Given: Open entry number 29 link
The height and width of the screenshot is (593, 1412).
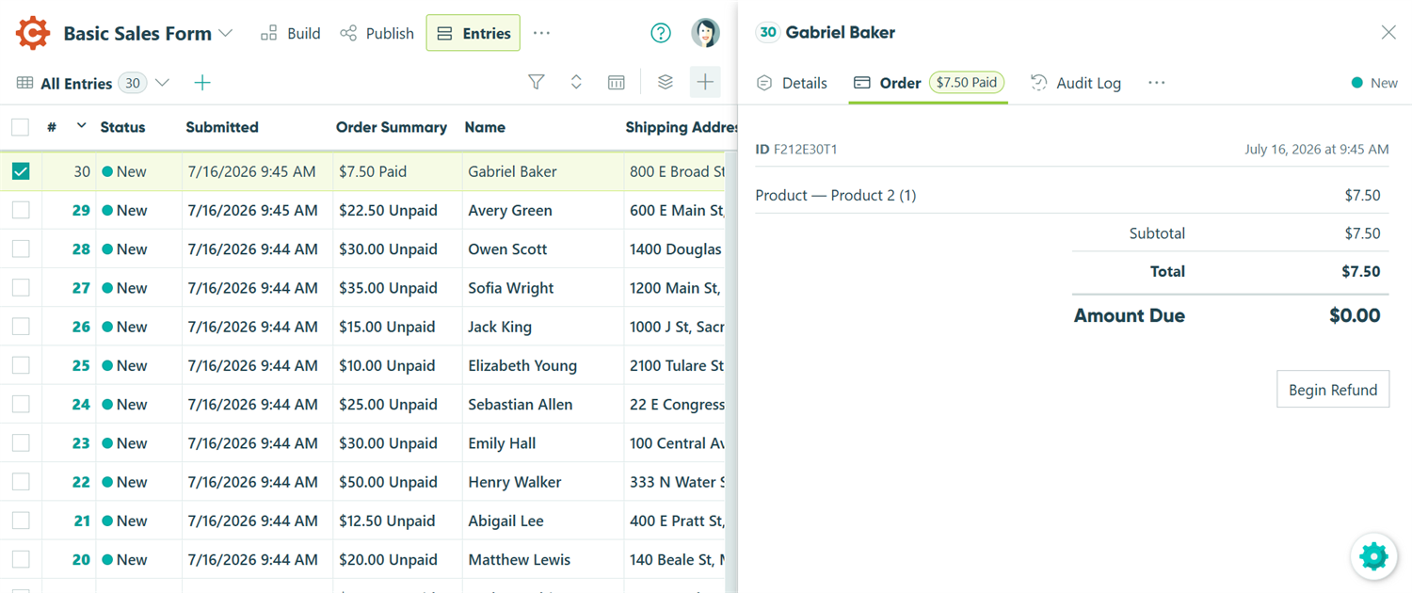Looking at the screenshot, I should (81, 210).
